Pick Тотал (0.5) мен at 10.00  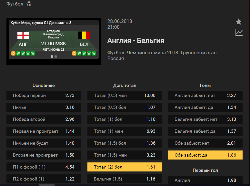point(125,95)
